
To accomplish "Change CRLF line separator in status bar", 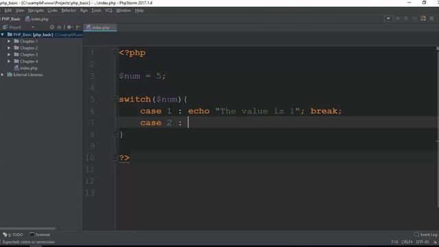I will point(407,242).
